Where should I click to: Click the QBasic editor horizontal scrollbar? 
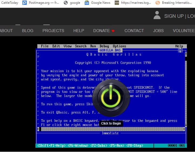tap(111, 129)
